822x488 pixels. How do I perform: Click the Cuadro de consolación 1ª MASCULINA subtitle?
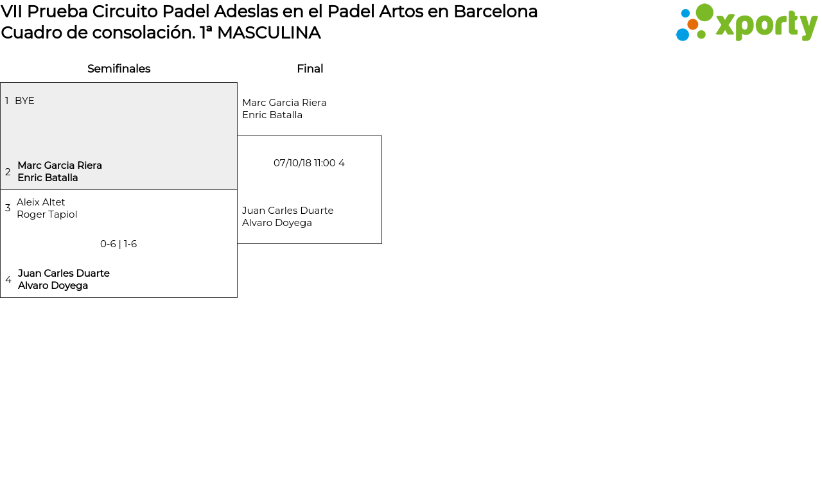[x=161, y=33]
